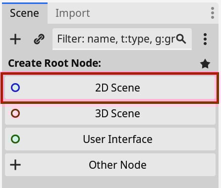Open the extra scene options next to the filter
The image size is (221, 188).
205,39
